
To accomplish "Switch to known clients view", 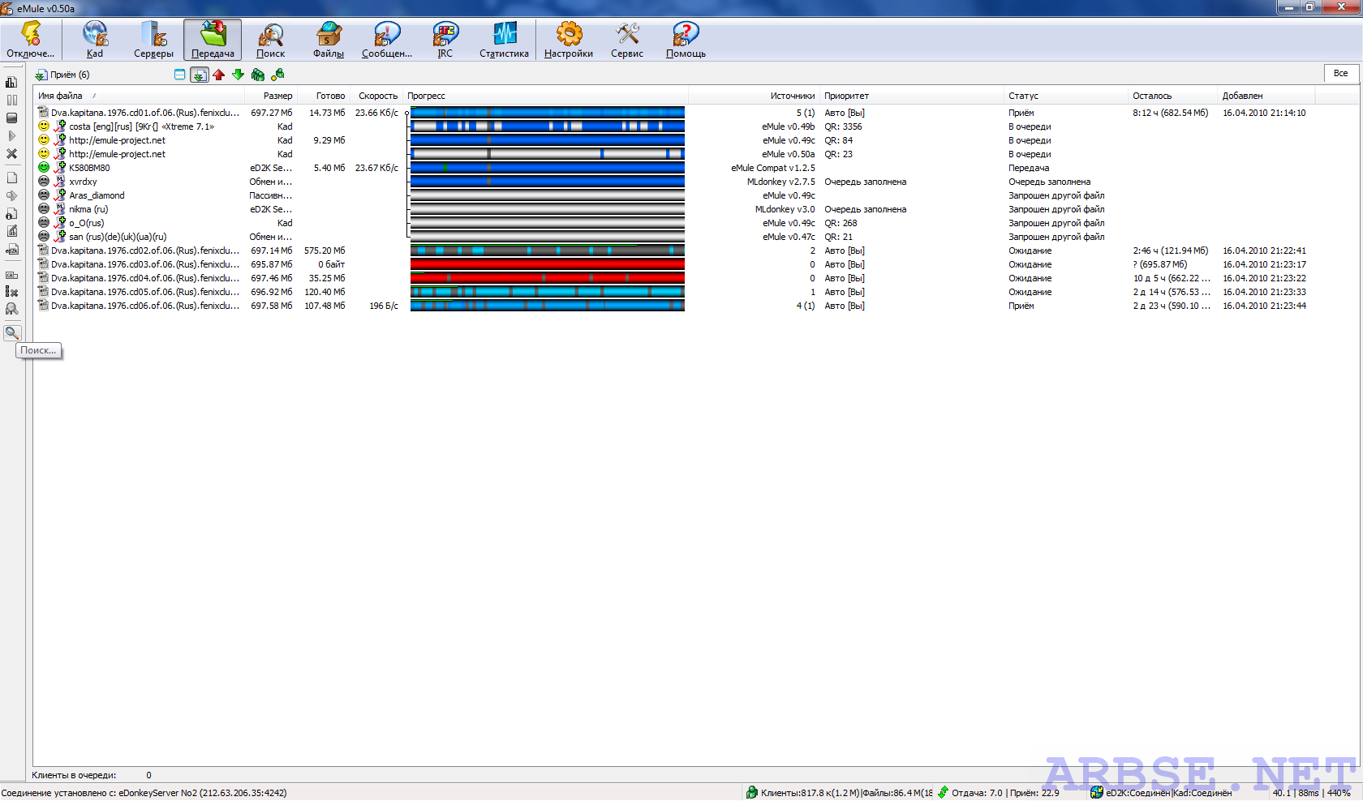I will (277, 75).
